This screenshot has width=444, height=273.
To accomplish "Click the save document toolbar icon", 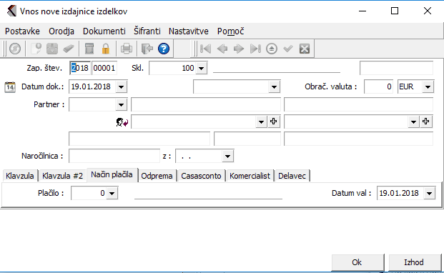I will coord(52,49).
